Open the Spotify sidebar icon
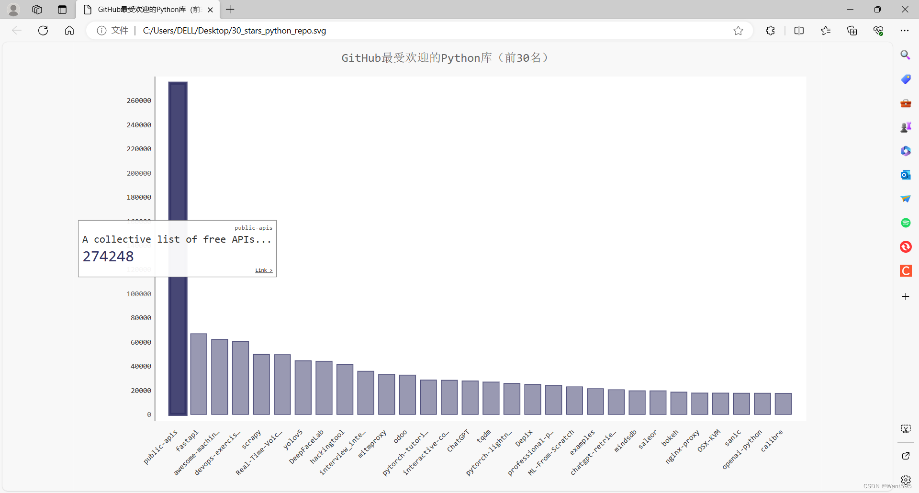The image size is (919, 493). [906, 223]
